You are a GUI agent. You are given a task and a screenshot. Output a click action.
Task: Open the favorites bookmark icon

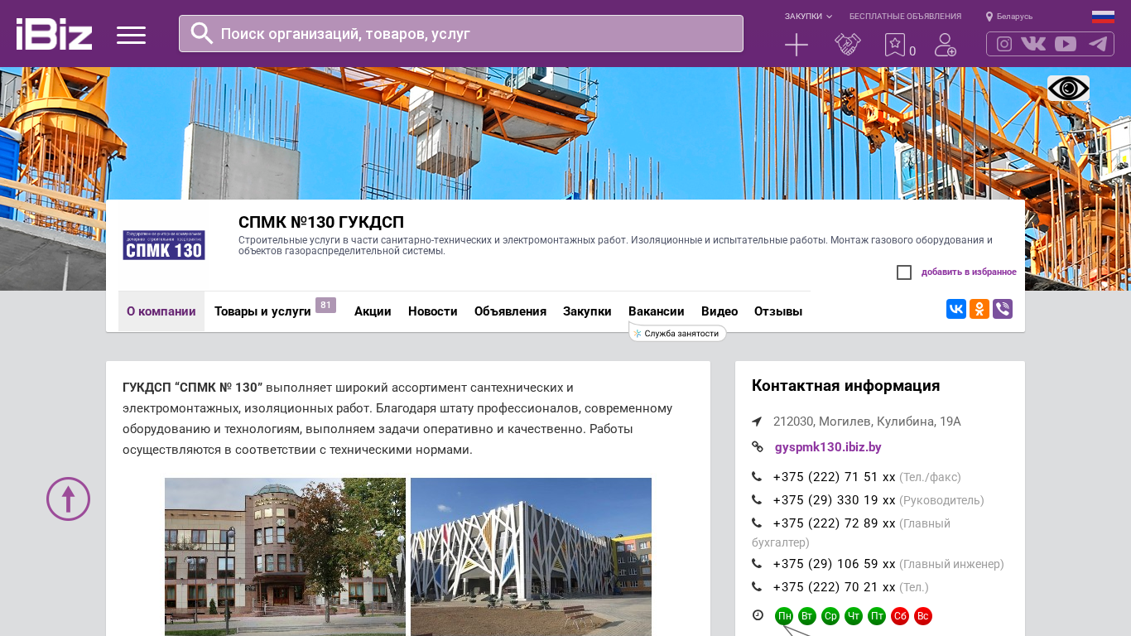(x=895, y=45)
